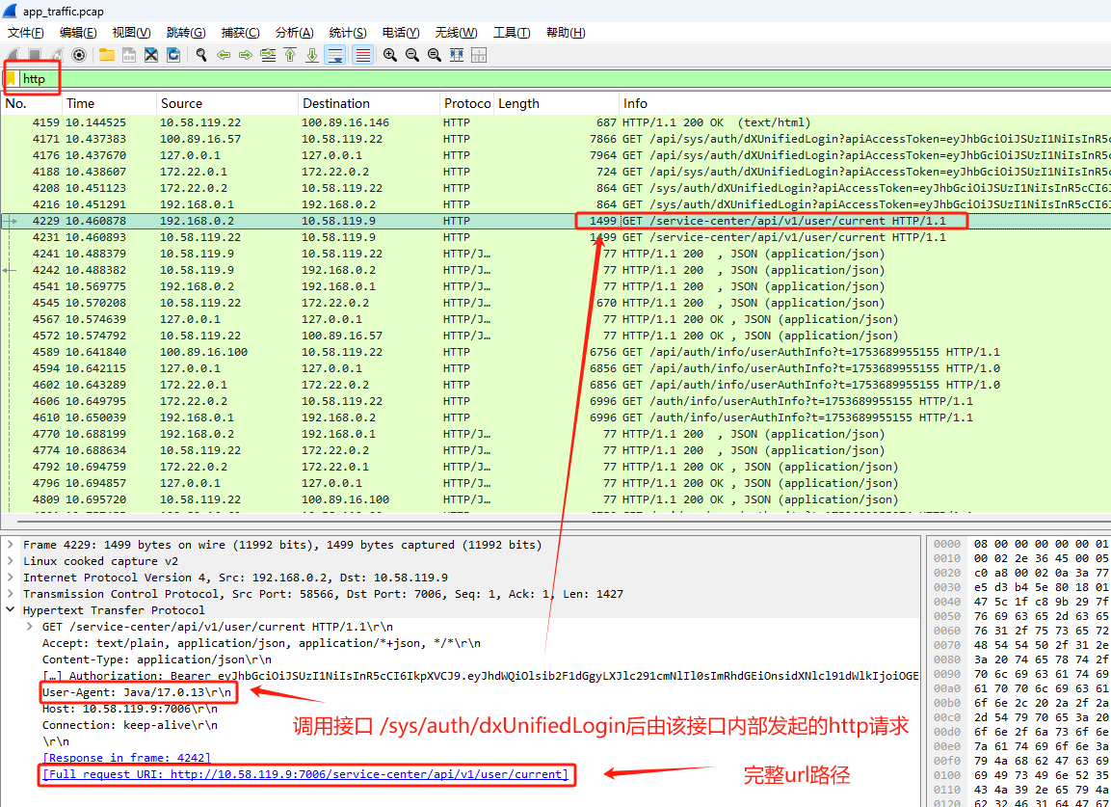
Task: Click the zoom out magnifier icon
Action: coord(412,55)
